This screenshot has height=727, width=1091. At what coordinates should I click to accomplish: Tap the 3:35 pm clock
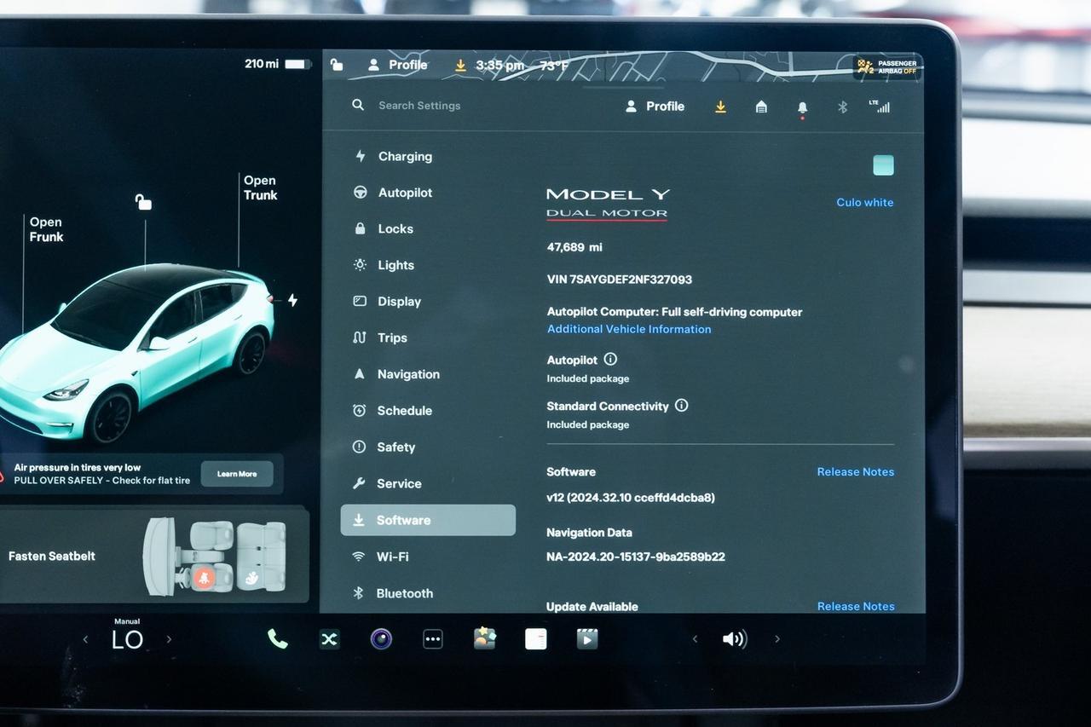[500, 65]
